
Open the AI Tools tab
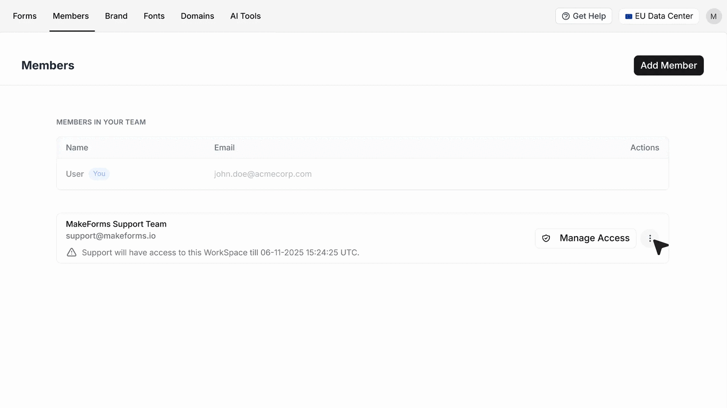pos(245,16)
